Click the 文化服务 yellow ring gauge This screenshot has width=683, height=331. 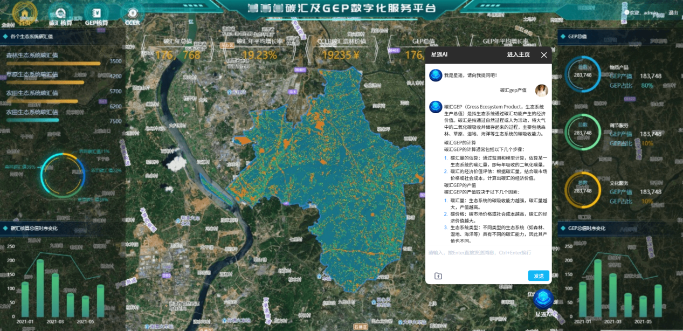(x=583, y=190)
